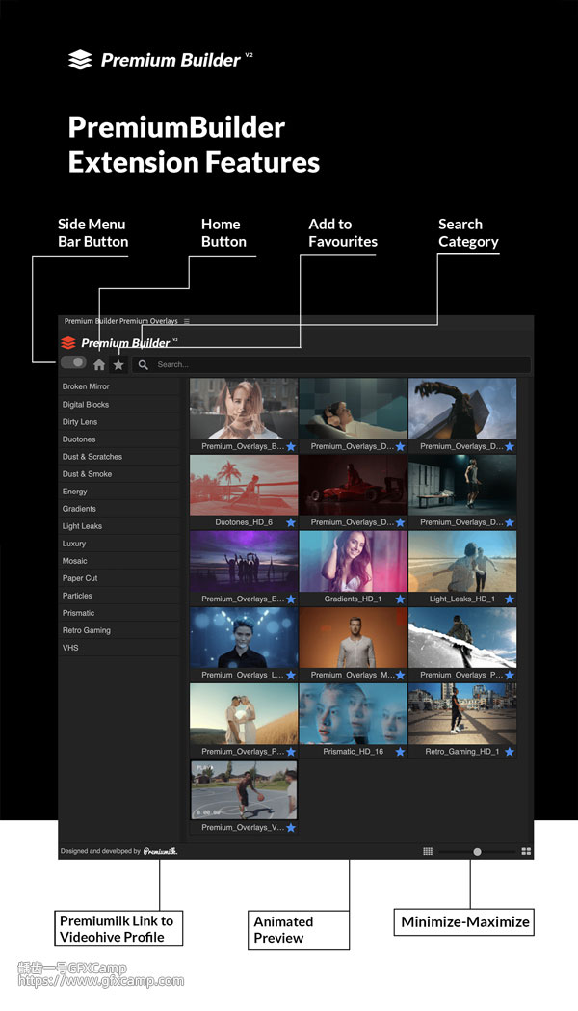
Task: Choose the Prismatic category
Action: (x=119, y=613)
